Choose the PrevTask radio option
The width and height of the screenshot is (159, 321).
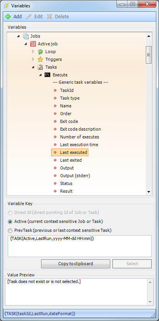[10, 231]
